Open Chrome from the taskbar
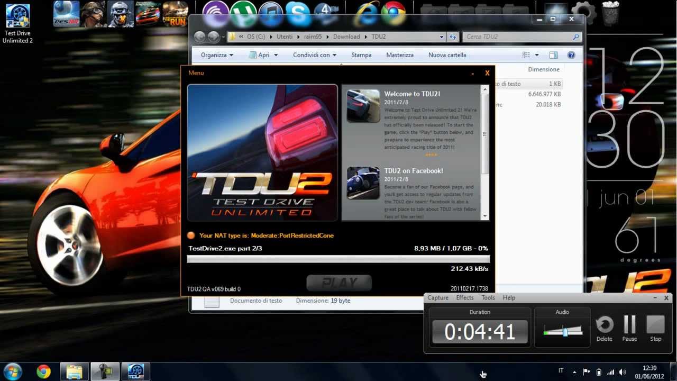This screenshot has height=381, width=677. coord(43,371)
